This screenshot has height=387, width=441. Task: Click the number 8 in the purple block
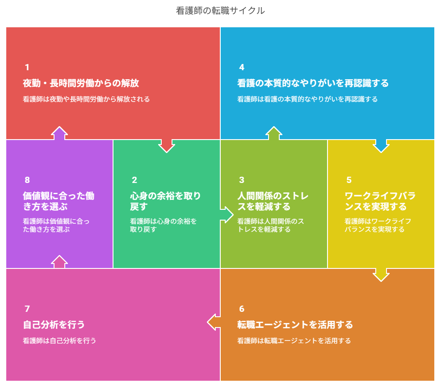point(27,180)
